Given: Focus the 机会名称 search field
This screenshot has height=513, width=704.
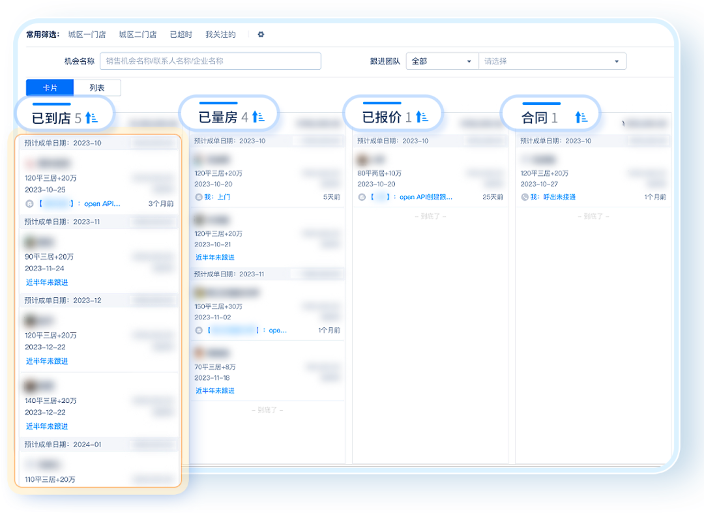Looking at the screenshot, I should [x=211, y=61].
